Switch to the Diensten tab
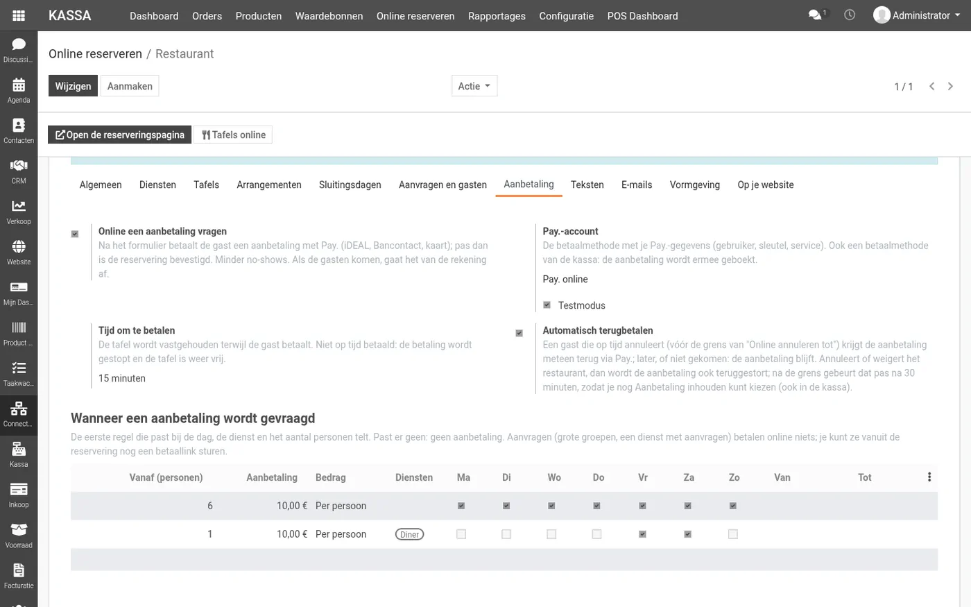This screenshot has width=971, height=607. click(x=157, y=185)
